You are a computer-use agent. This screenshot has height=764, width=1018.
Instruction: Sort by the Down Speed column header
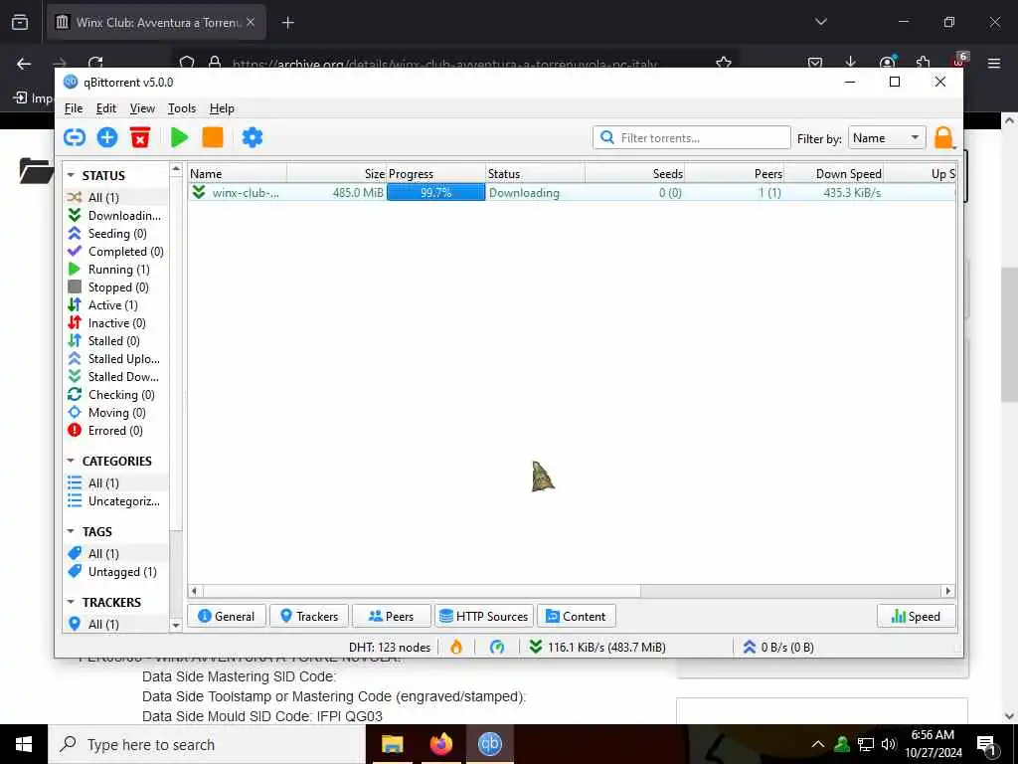(834, 173)
